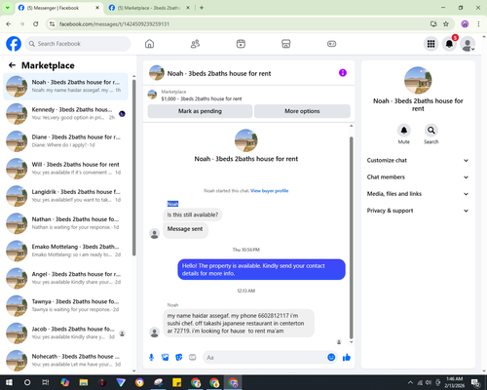Image resolution: width=487 pixels, height=390 pixels.
Task: Click the 'Is this still available?' message
Action: [193, 214]
